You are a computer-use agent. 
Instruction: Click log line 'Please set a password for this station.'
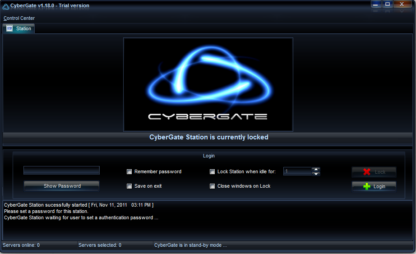point(46,211)
